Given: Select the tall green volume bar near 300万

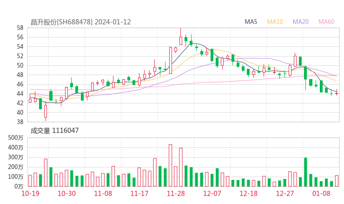Looking at the screenshot, I should click(305, 172).
